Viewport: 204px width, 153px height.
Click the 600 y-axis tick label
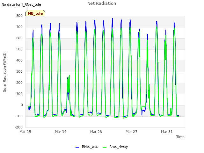pos(19,38)
